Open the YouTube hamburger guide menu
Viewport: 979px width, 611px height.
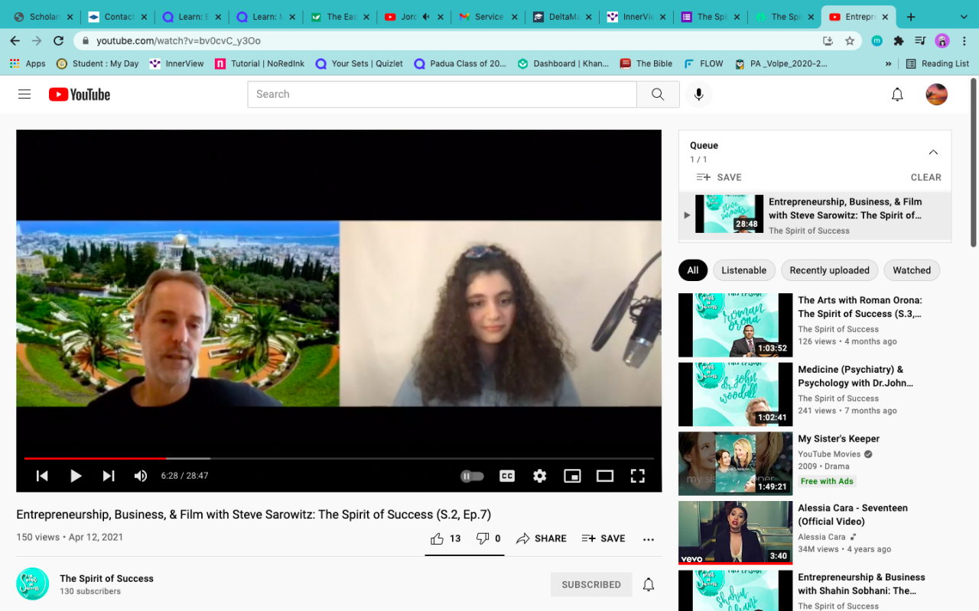point(24,94)
